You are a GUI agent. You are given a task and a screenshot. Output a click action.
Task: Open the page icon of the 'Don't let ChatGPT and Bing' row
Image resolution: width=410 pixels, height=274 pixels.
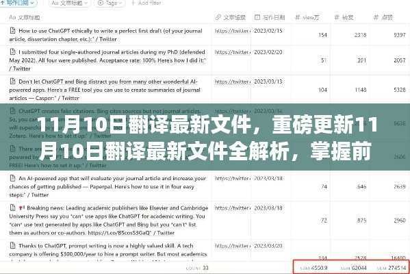(12, 81)
